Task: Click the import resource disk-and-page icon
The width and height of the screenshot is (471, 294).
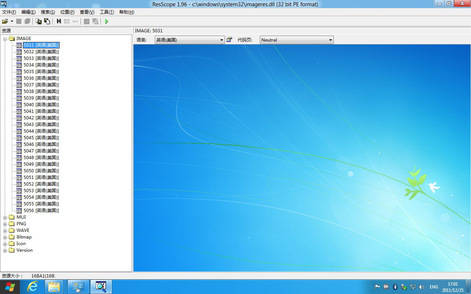Action: click(x=47, y=21)
